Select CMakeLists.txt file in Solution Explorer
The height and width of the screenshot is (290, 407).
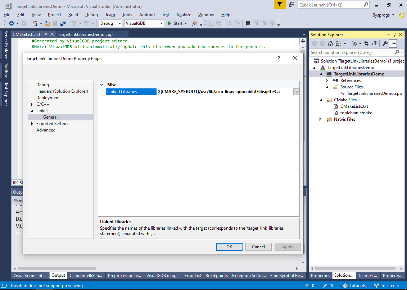[354, 106]
